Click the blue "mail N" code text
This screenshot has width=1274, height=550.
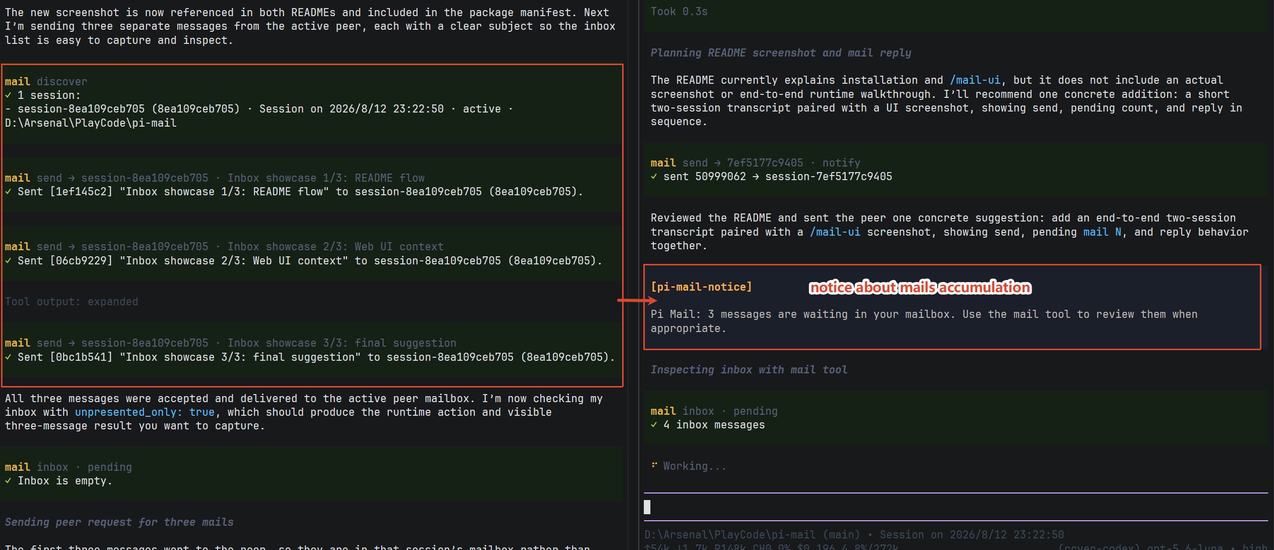[x=1102, y=232]
